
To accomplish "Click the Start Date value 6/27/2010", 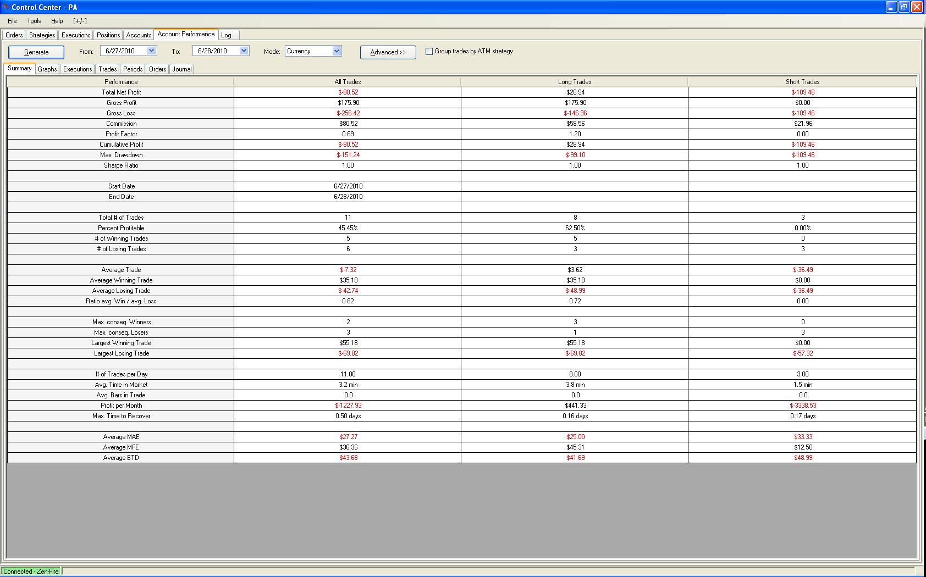I will pos(348,186).
